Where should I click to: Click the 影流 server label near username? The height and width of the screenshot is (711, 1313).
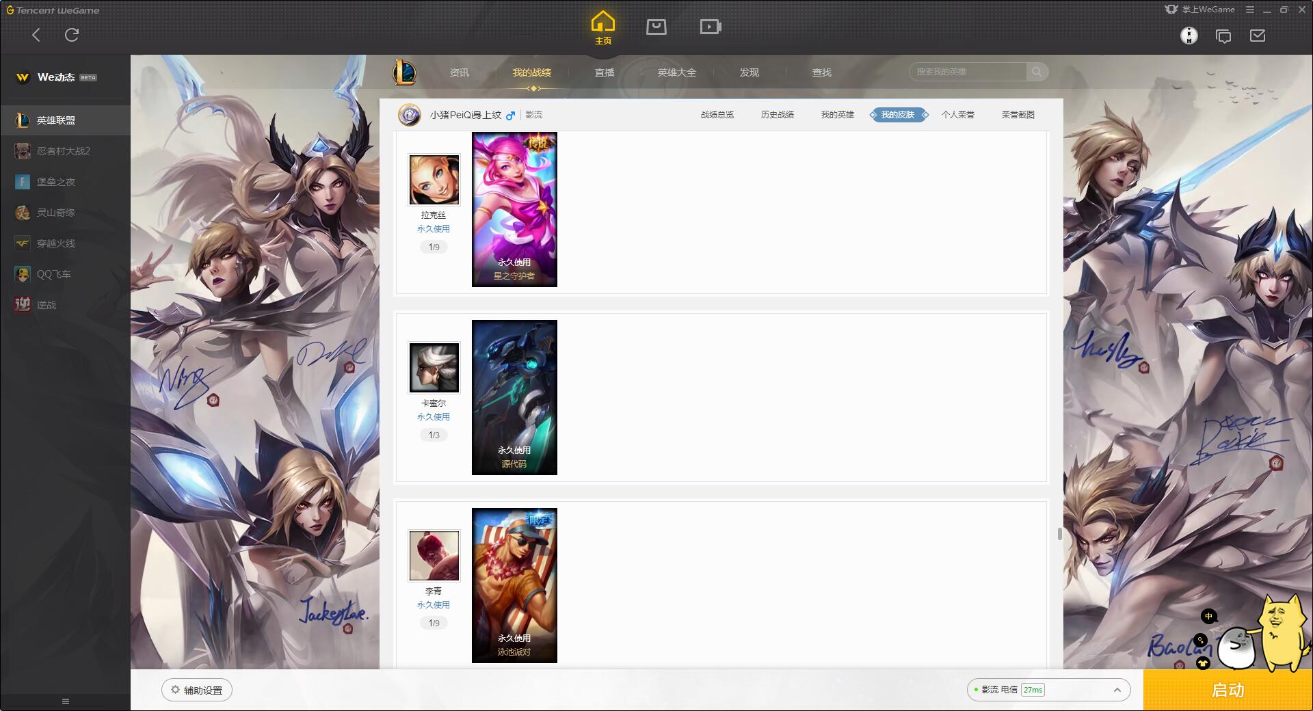pyautogui.click(x=534, y=115)
